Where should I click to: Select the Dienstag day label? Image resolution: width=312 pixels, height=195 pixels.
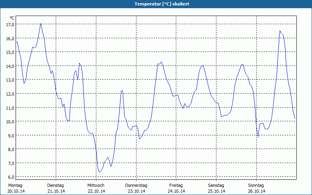pos(55,185)
